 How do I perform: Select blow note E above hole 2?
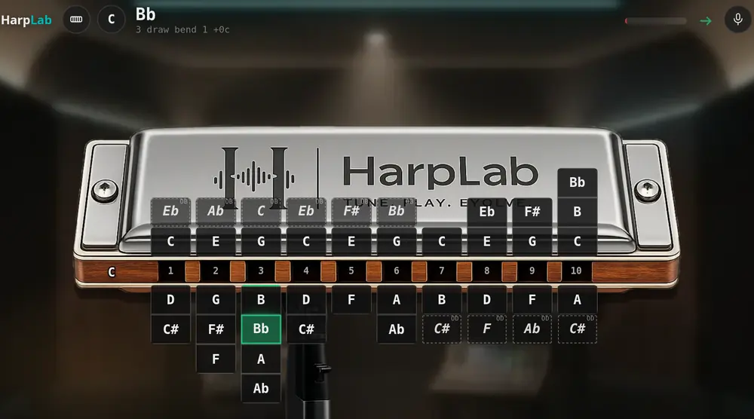[216, 241]
